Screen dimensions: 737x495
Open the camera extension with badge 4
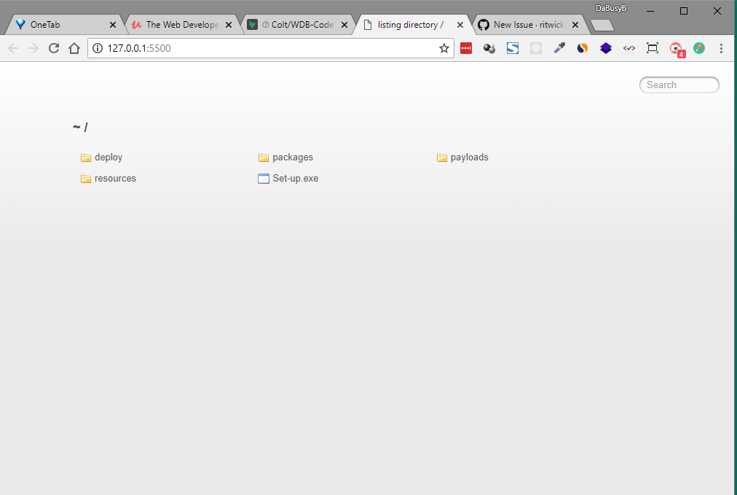click(x=677, y=49)
